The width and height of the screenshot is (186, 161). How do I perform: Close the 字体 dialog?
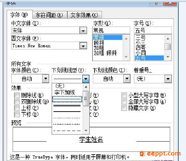(170, 3)
